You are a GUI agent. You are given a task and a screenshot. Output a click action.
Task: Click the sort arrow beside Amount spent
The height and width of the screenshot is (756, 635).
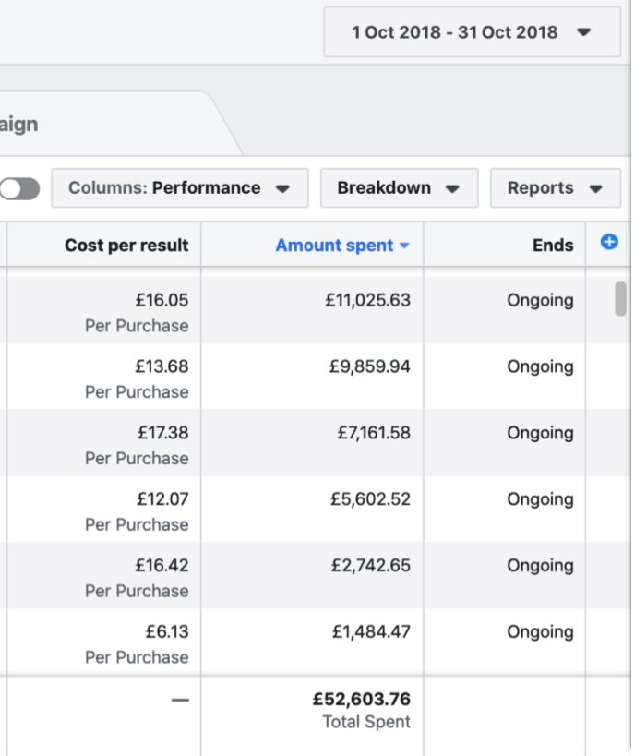point(403,246)
